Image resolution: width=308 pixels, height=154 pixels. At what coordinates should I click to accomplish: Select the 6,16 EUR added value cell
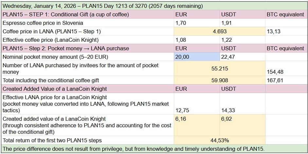[181, 119]
